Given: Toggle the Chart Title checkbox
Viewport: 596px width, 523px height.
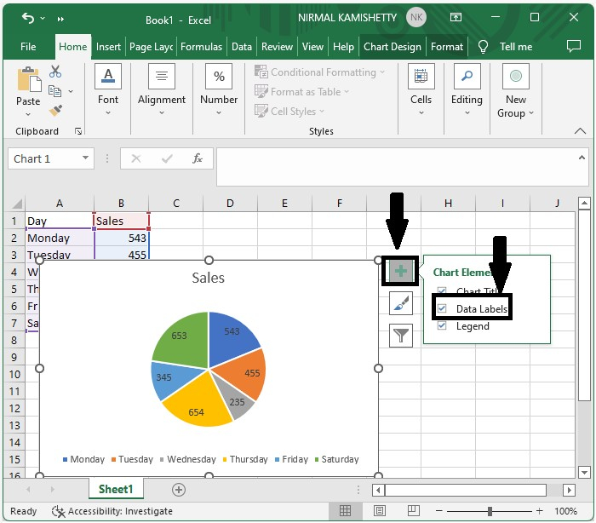Looking at the screenshot, I should [442, 291].
